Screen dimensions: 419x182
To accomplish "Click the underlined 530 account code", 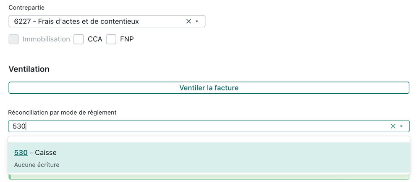I will tap(21, 153).
